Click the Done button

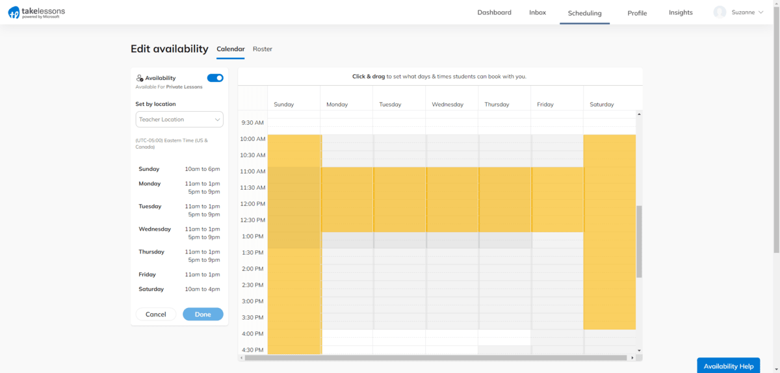point(203,315)
